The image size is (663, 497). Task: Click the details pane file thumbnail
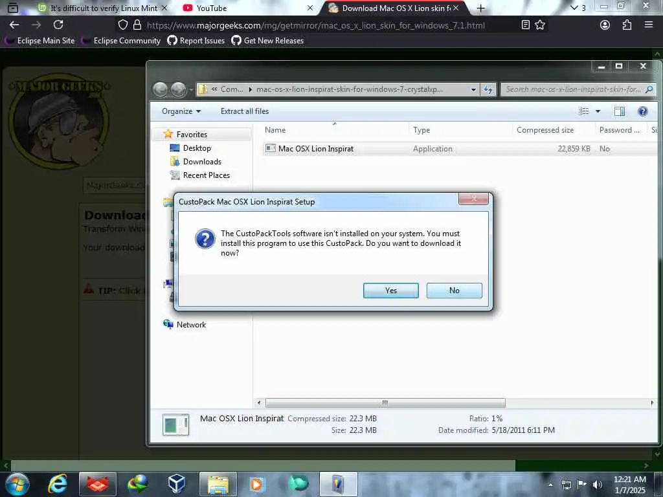click(x=175, y=425)
